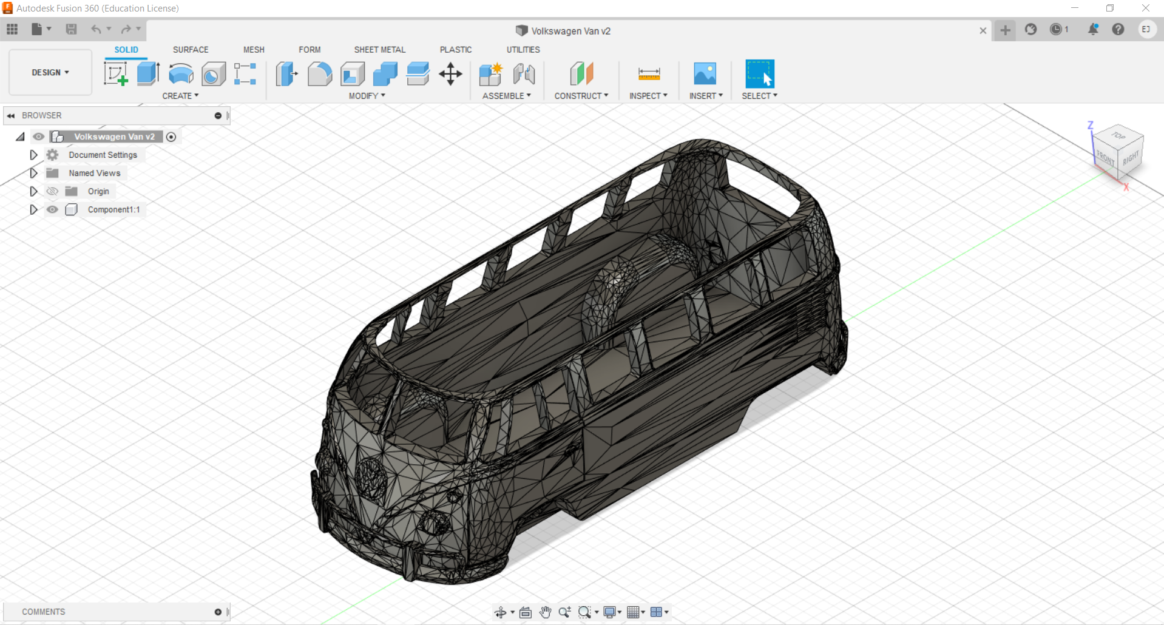
Task: Close the Volkswagen Van v2 tab
Action: click(983, 30)
